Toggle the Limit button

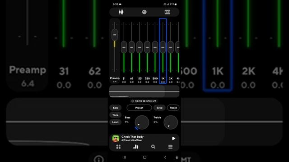(x=116, y=122)
